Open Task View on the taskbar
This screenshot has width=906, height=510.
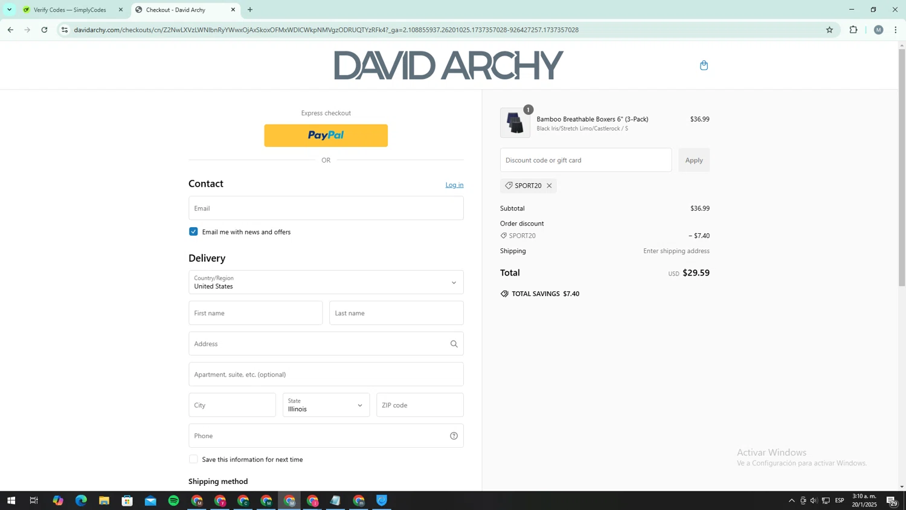click(34, 500)
